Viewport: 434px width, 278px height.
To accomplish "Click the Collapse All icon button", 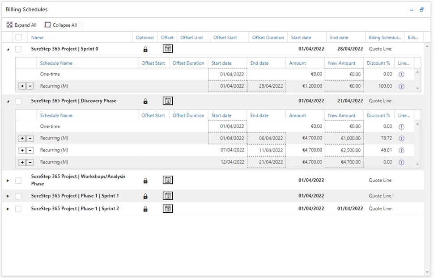I will coord(47,25).
